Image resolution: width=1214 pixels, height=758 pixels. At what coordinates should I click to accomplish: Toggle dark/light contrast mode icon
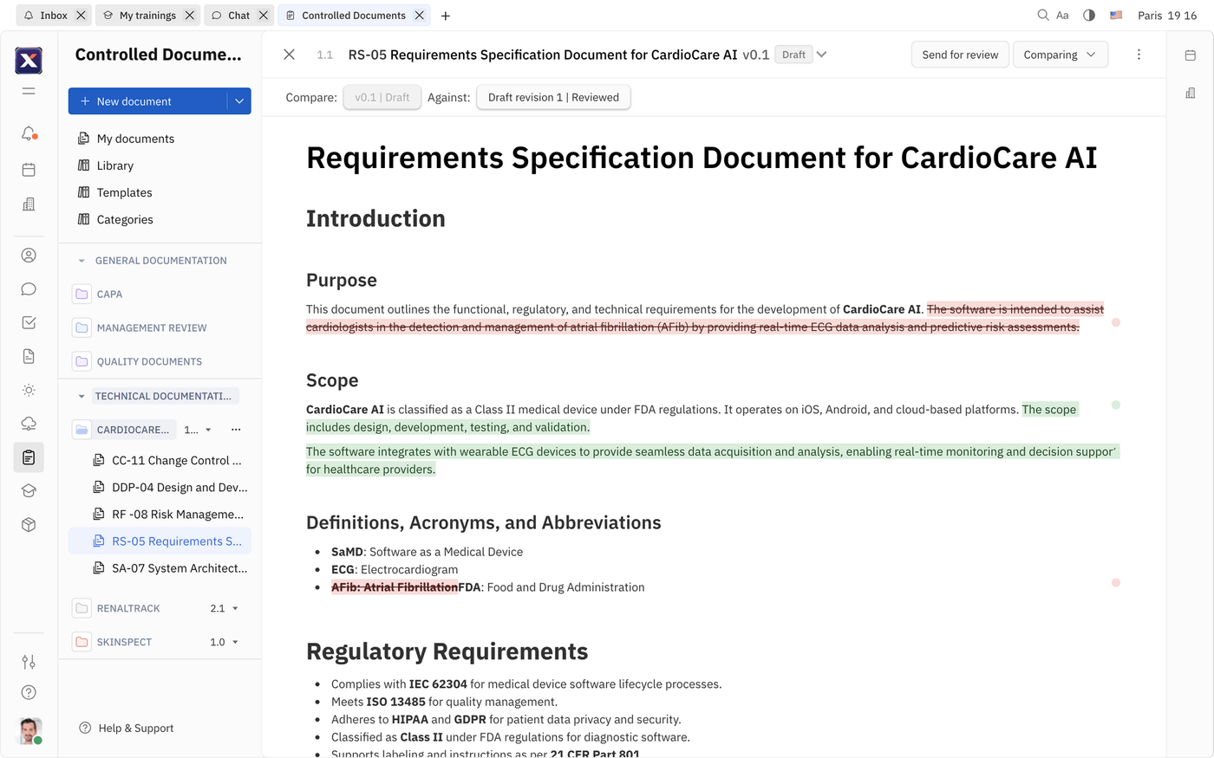(1089, 16)
